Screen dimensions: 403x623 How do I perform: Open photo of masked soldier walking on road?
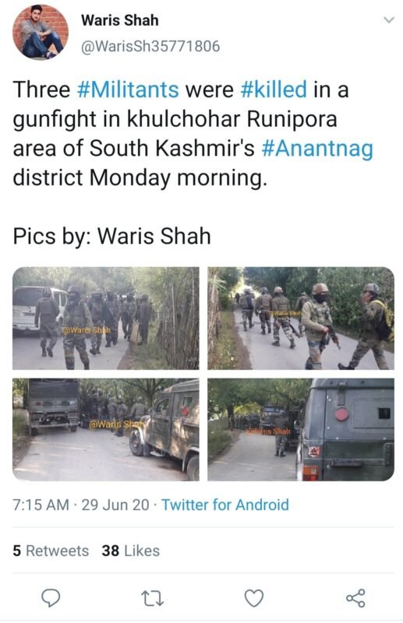tap(301, 319)
